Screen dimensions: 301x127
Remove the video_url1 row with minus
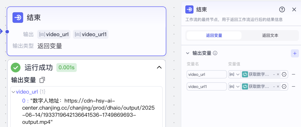click(293, 87)
